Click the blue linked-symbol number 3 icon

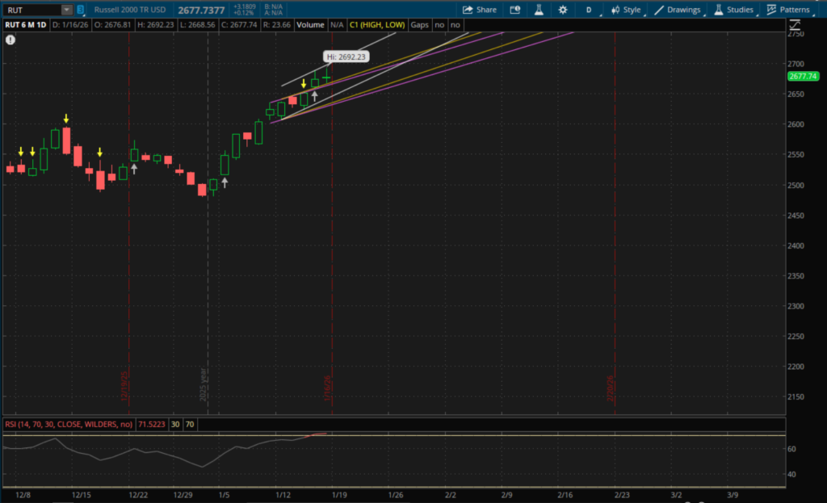(x=80, y=10)
